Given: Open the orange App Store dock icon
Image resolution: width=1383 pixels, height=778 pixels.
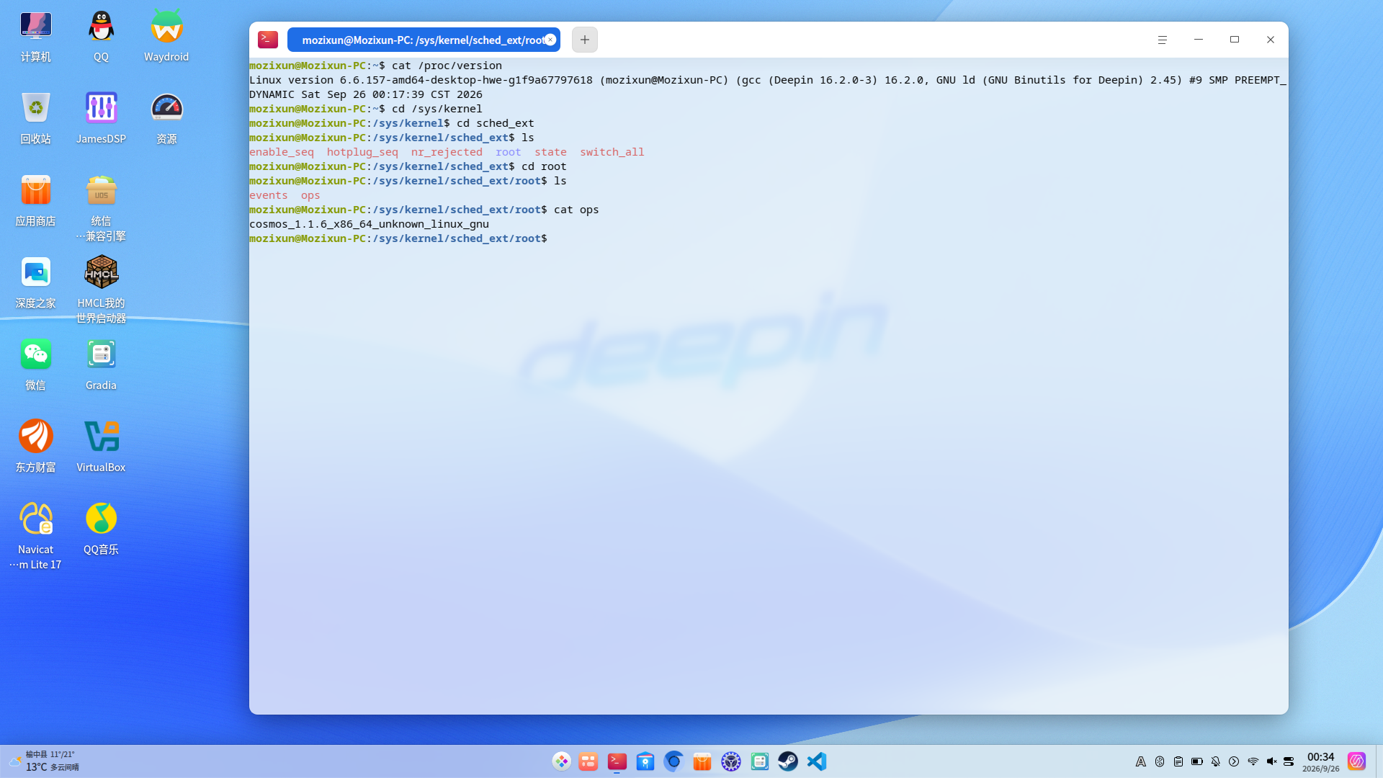Looking at the screenshot, I should 702,761.
